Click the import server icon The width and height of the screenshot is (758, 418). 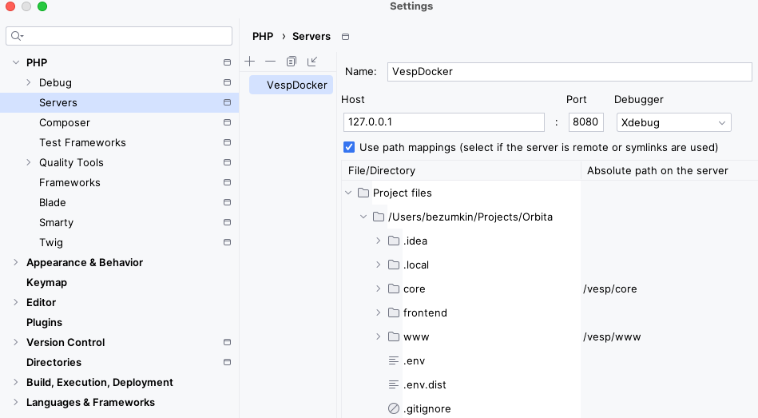click(x=312, y=62)
